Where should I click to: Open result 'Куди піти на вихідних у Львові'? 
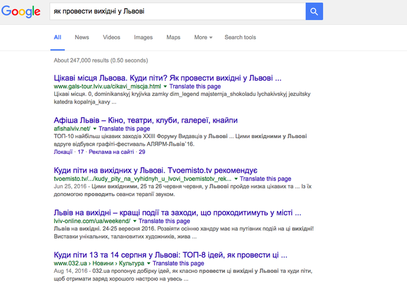tap(155, 171)
